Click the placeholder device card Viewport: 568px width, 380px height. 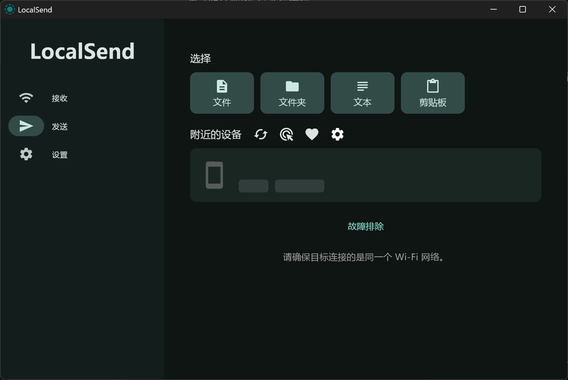click(x=365, y=175)
